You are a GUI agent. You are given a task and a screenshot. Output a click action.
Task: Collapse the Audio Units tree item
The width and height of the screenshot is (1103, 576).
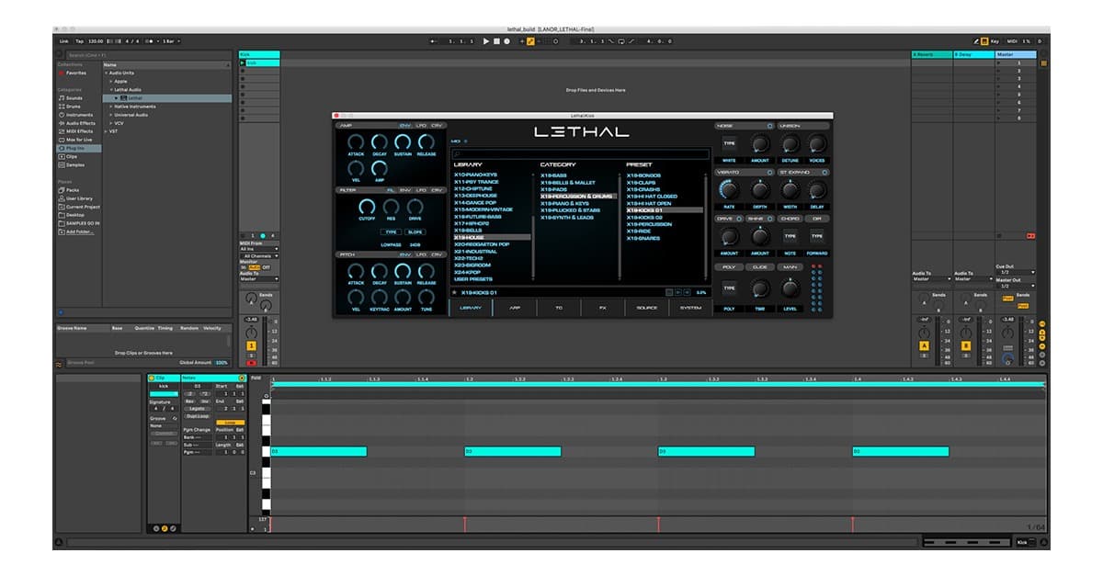[107, 73]
